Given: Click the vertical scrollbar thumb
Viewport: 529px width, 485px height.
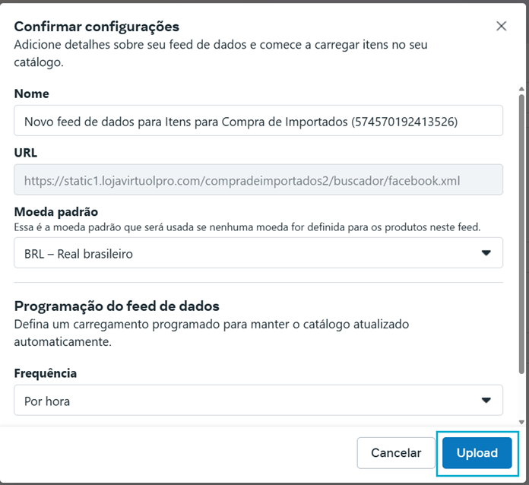Looking at the screenshot, I should (521, 234).
